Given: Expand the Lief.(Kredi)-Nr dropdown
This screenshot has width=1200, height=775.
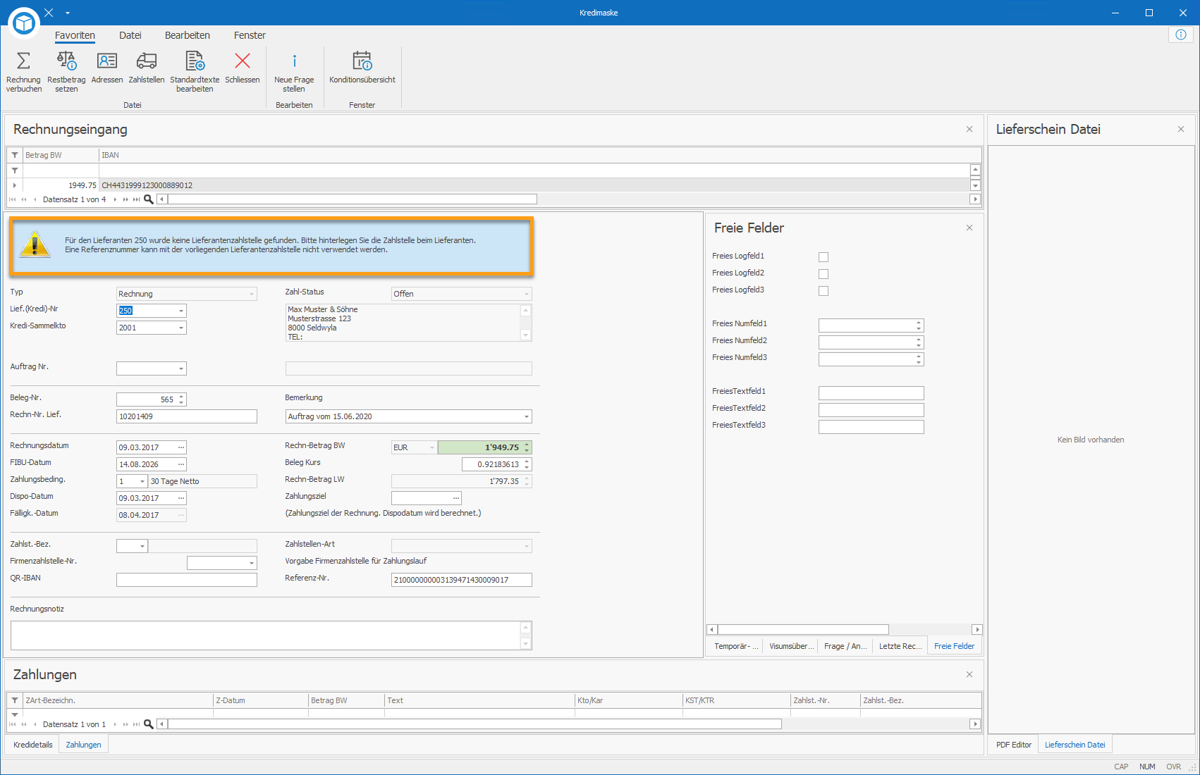Looking at the screenshot, I should point(181,311).
